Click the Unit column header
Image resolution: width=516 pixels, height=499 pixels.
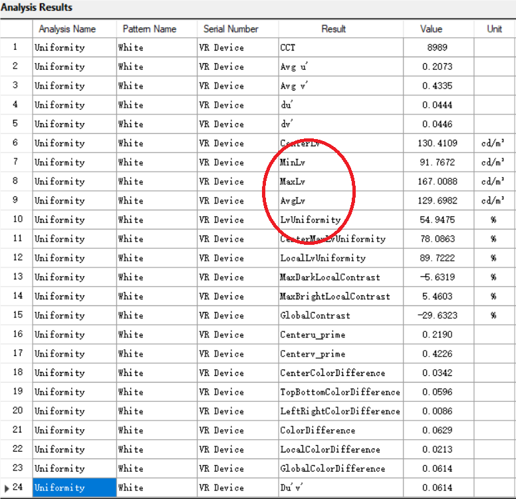pos(494,29)
